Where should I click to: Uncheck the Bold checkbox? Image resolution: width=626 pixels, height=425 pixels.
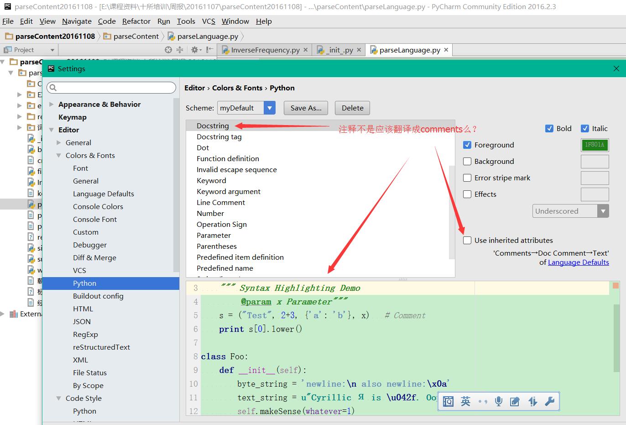549,129
